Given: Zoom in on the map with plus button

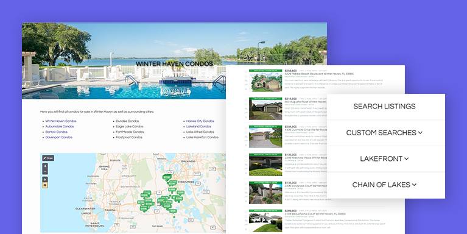Looking at the screenshot, I should tap(45, 166).
